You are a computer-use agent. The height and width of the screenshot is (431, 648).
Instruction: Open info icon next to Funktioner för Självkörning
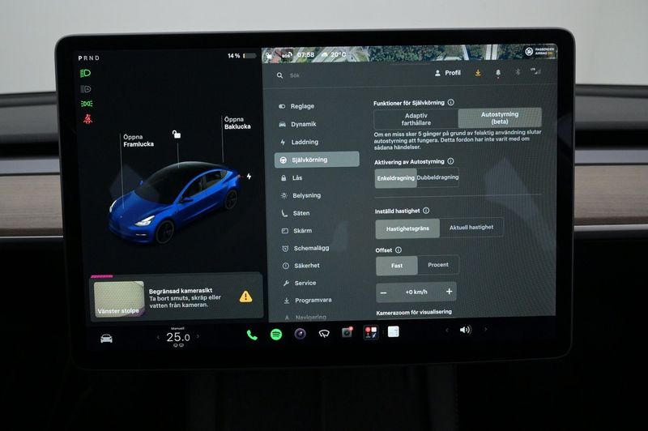click(451, 102)
